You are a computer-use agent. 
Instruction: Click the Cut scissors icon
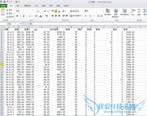tap(7, 10)
